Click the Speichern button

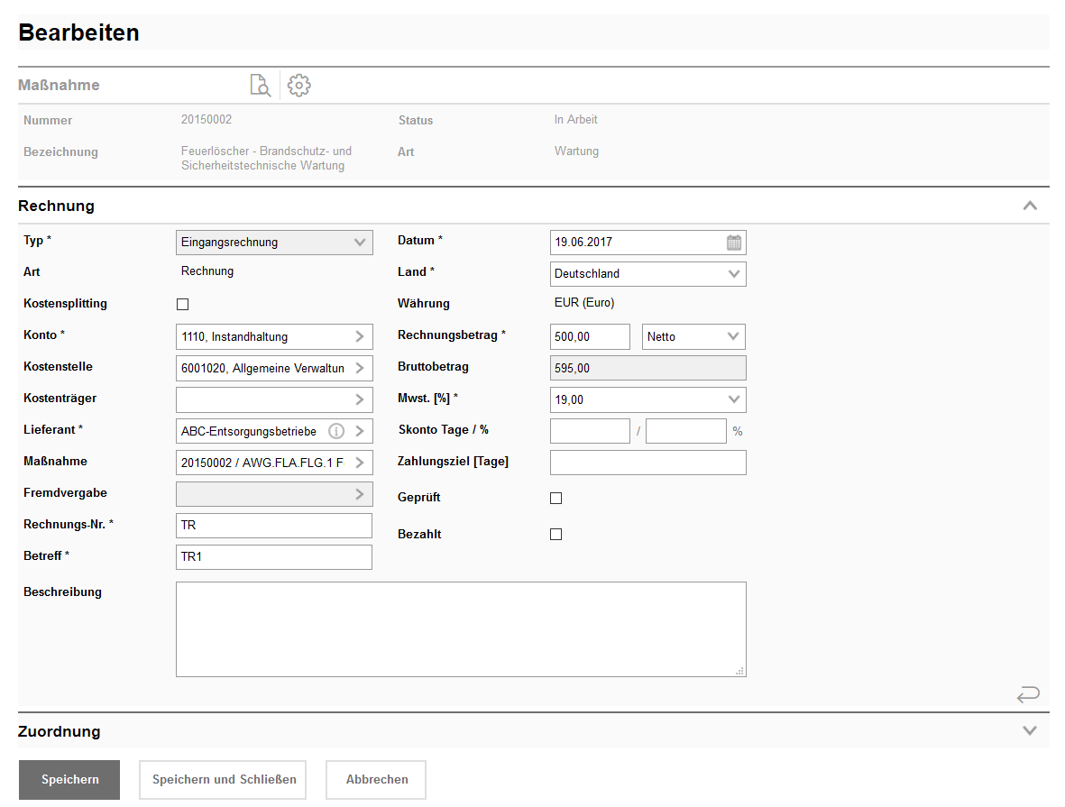point(69,780)
